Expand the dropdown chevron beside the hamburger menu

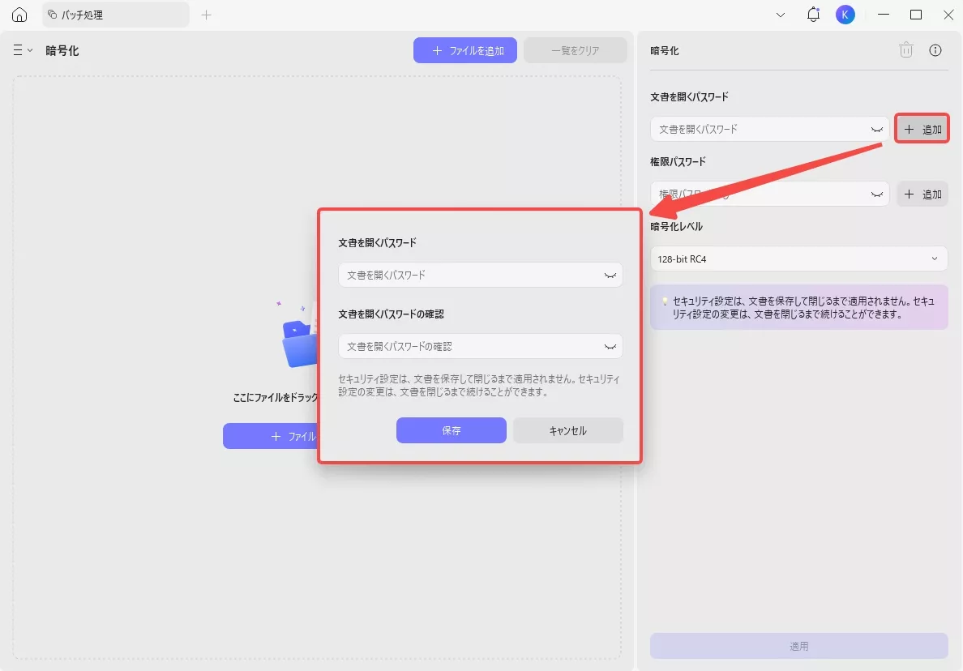coord(31,49)
